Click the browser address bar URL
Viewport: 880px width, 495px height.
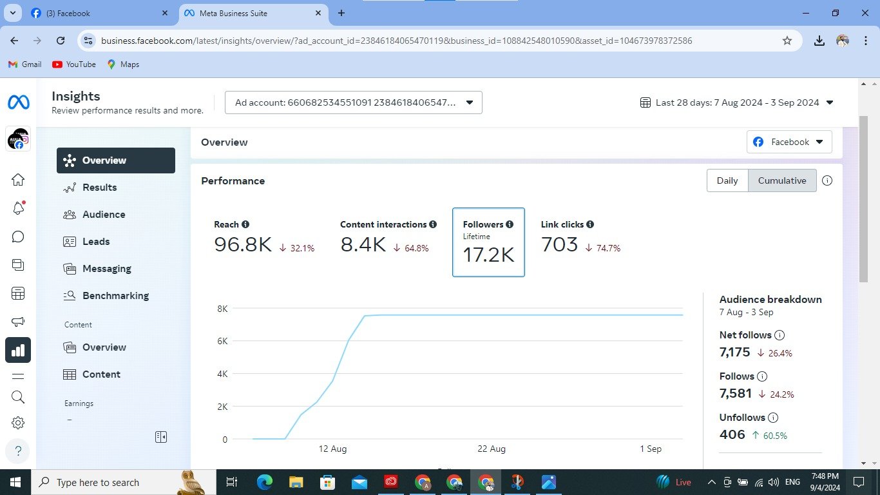coord(397,41)
